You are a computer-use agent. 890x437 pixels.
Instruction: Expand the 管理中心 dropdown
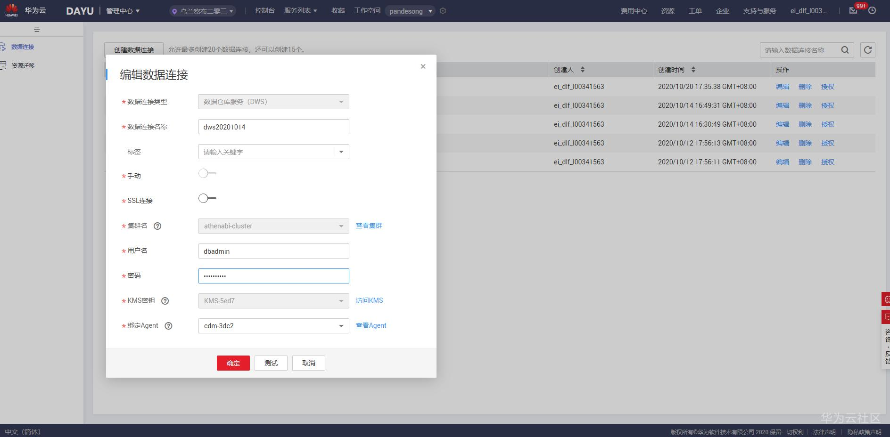[x=123, y=11]
